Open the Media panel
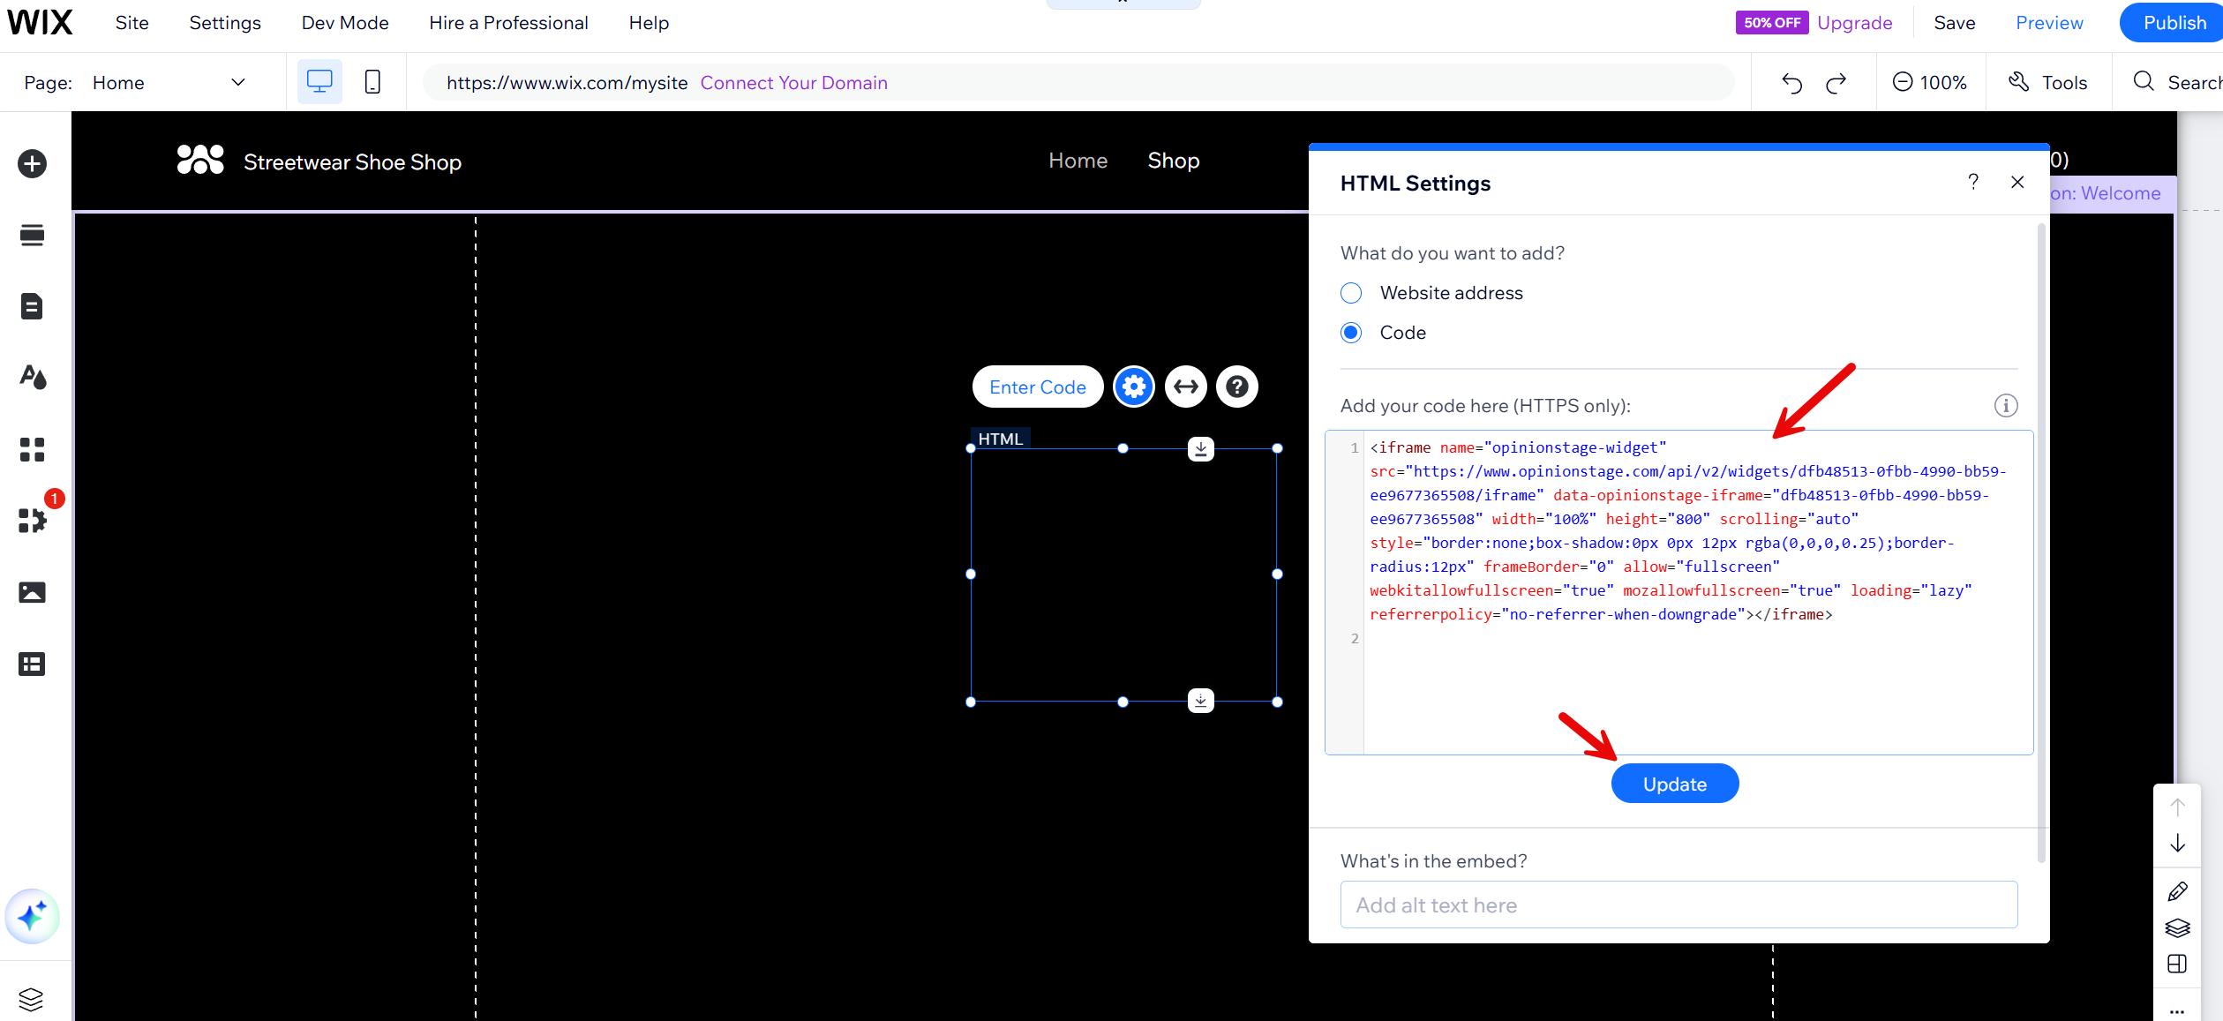This screenshot has height=1021, width=2223. [32, 592]
